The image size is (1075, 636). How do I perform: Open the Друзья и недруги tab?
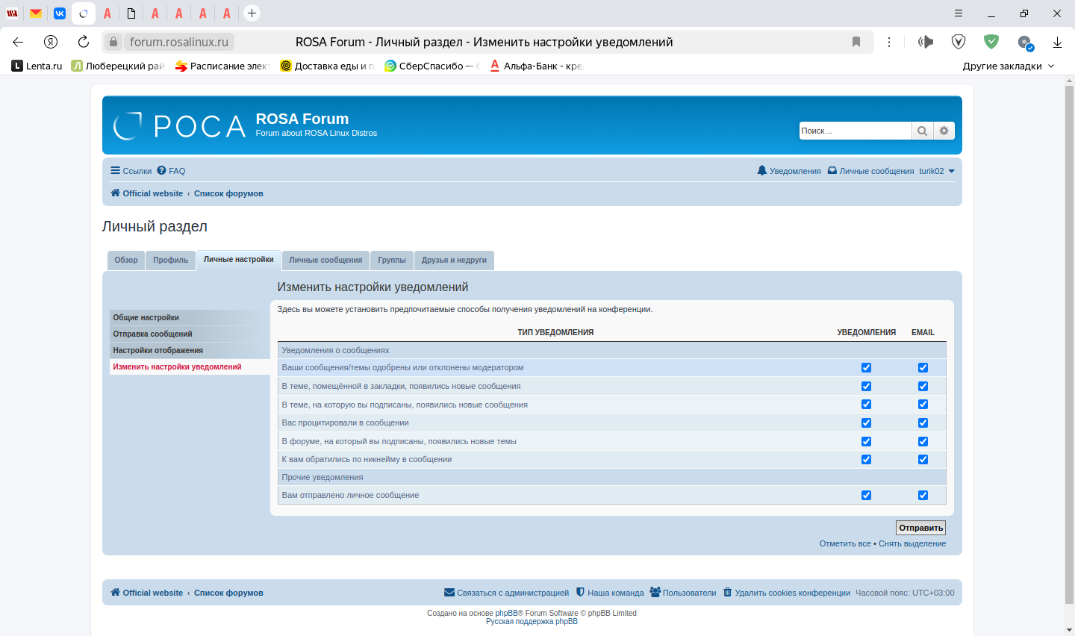[x=454, y=260]
